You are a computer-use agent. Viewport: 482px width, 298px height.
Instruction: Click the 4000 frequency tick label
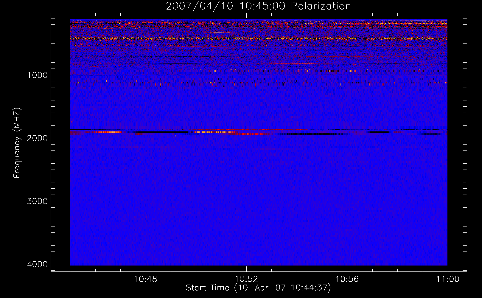coord(37,264)
